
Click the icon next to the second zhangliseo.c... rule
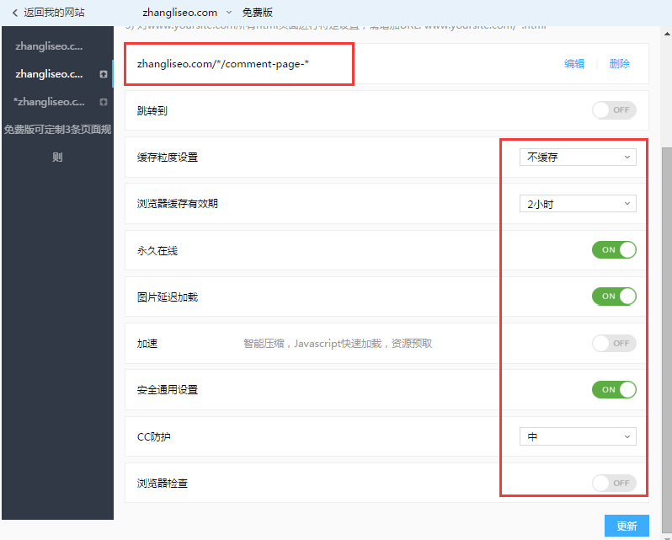tap(104, 74)
